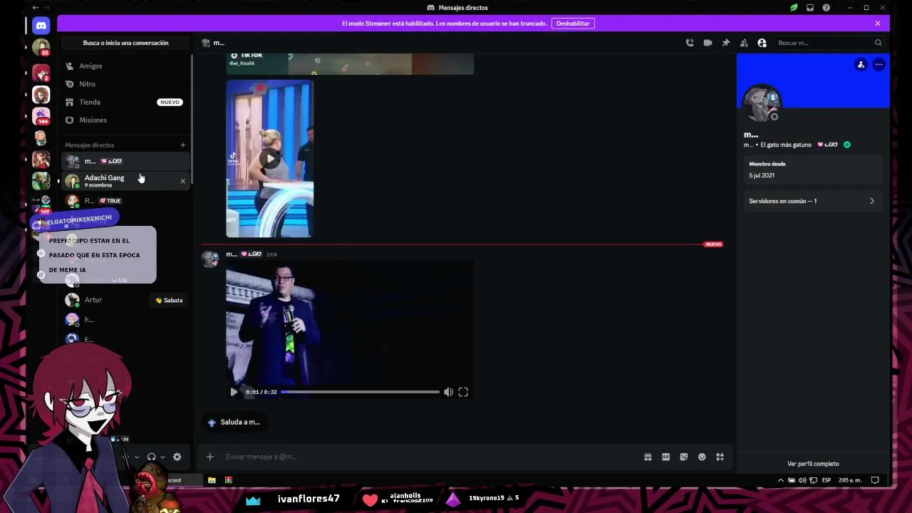Screen dimensions: 912x513
Task: Open File Explorer in the taskbar
Action: pyautogui.click(x=212, y=480)
